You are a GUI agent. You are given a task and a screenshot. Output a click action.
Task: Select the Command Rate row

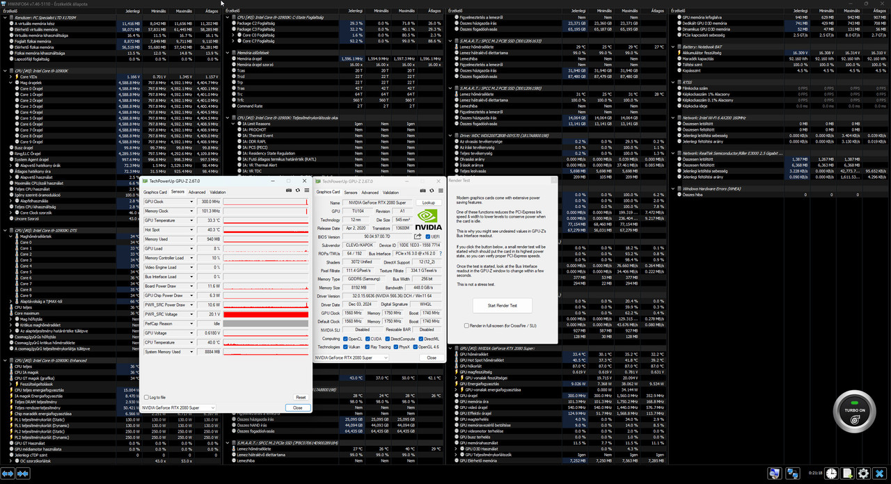pos(334,106)
